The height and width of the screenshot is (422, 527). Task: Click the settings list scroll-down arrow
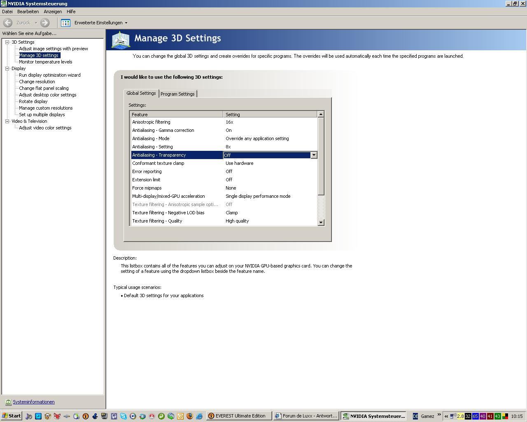pos(321,223)
